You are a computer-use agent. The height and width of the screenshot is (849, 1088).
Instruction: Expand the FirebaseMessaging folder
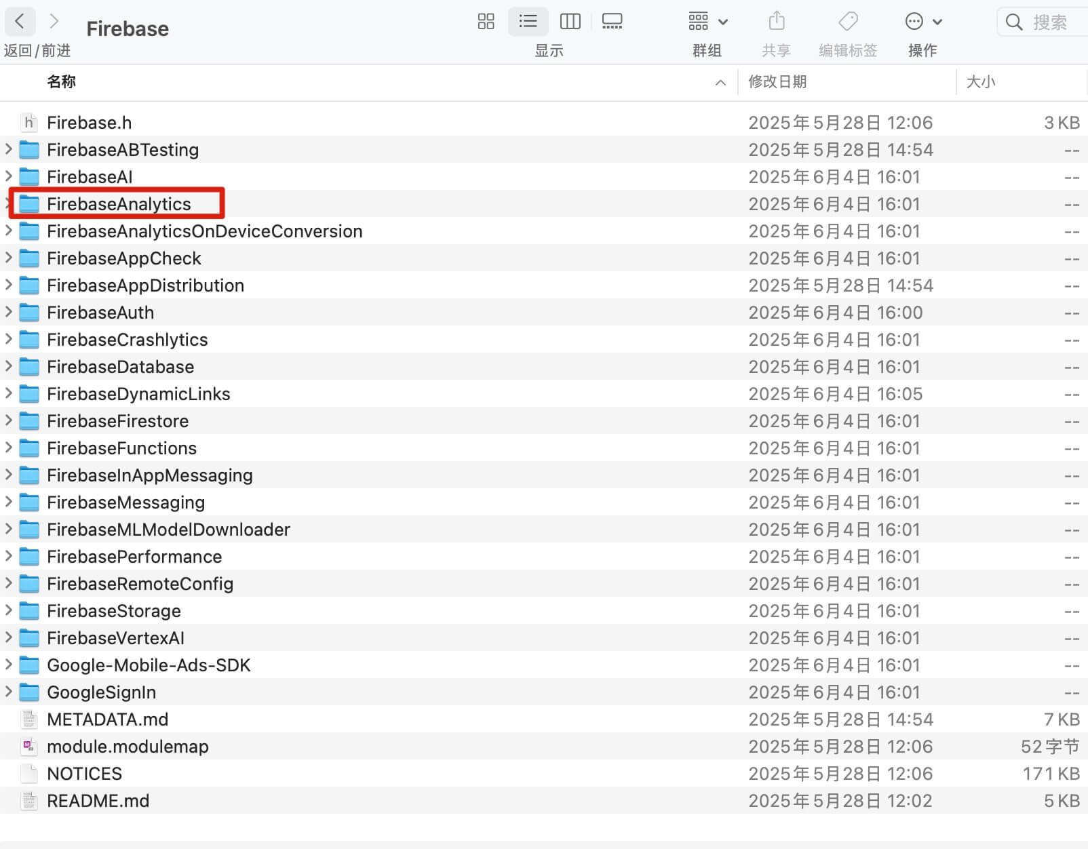[x=9, y=502]
